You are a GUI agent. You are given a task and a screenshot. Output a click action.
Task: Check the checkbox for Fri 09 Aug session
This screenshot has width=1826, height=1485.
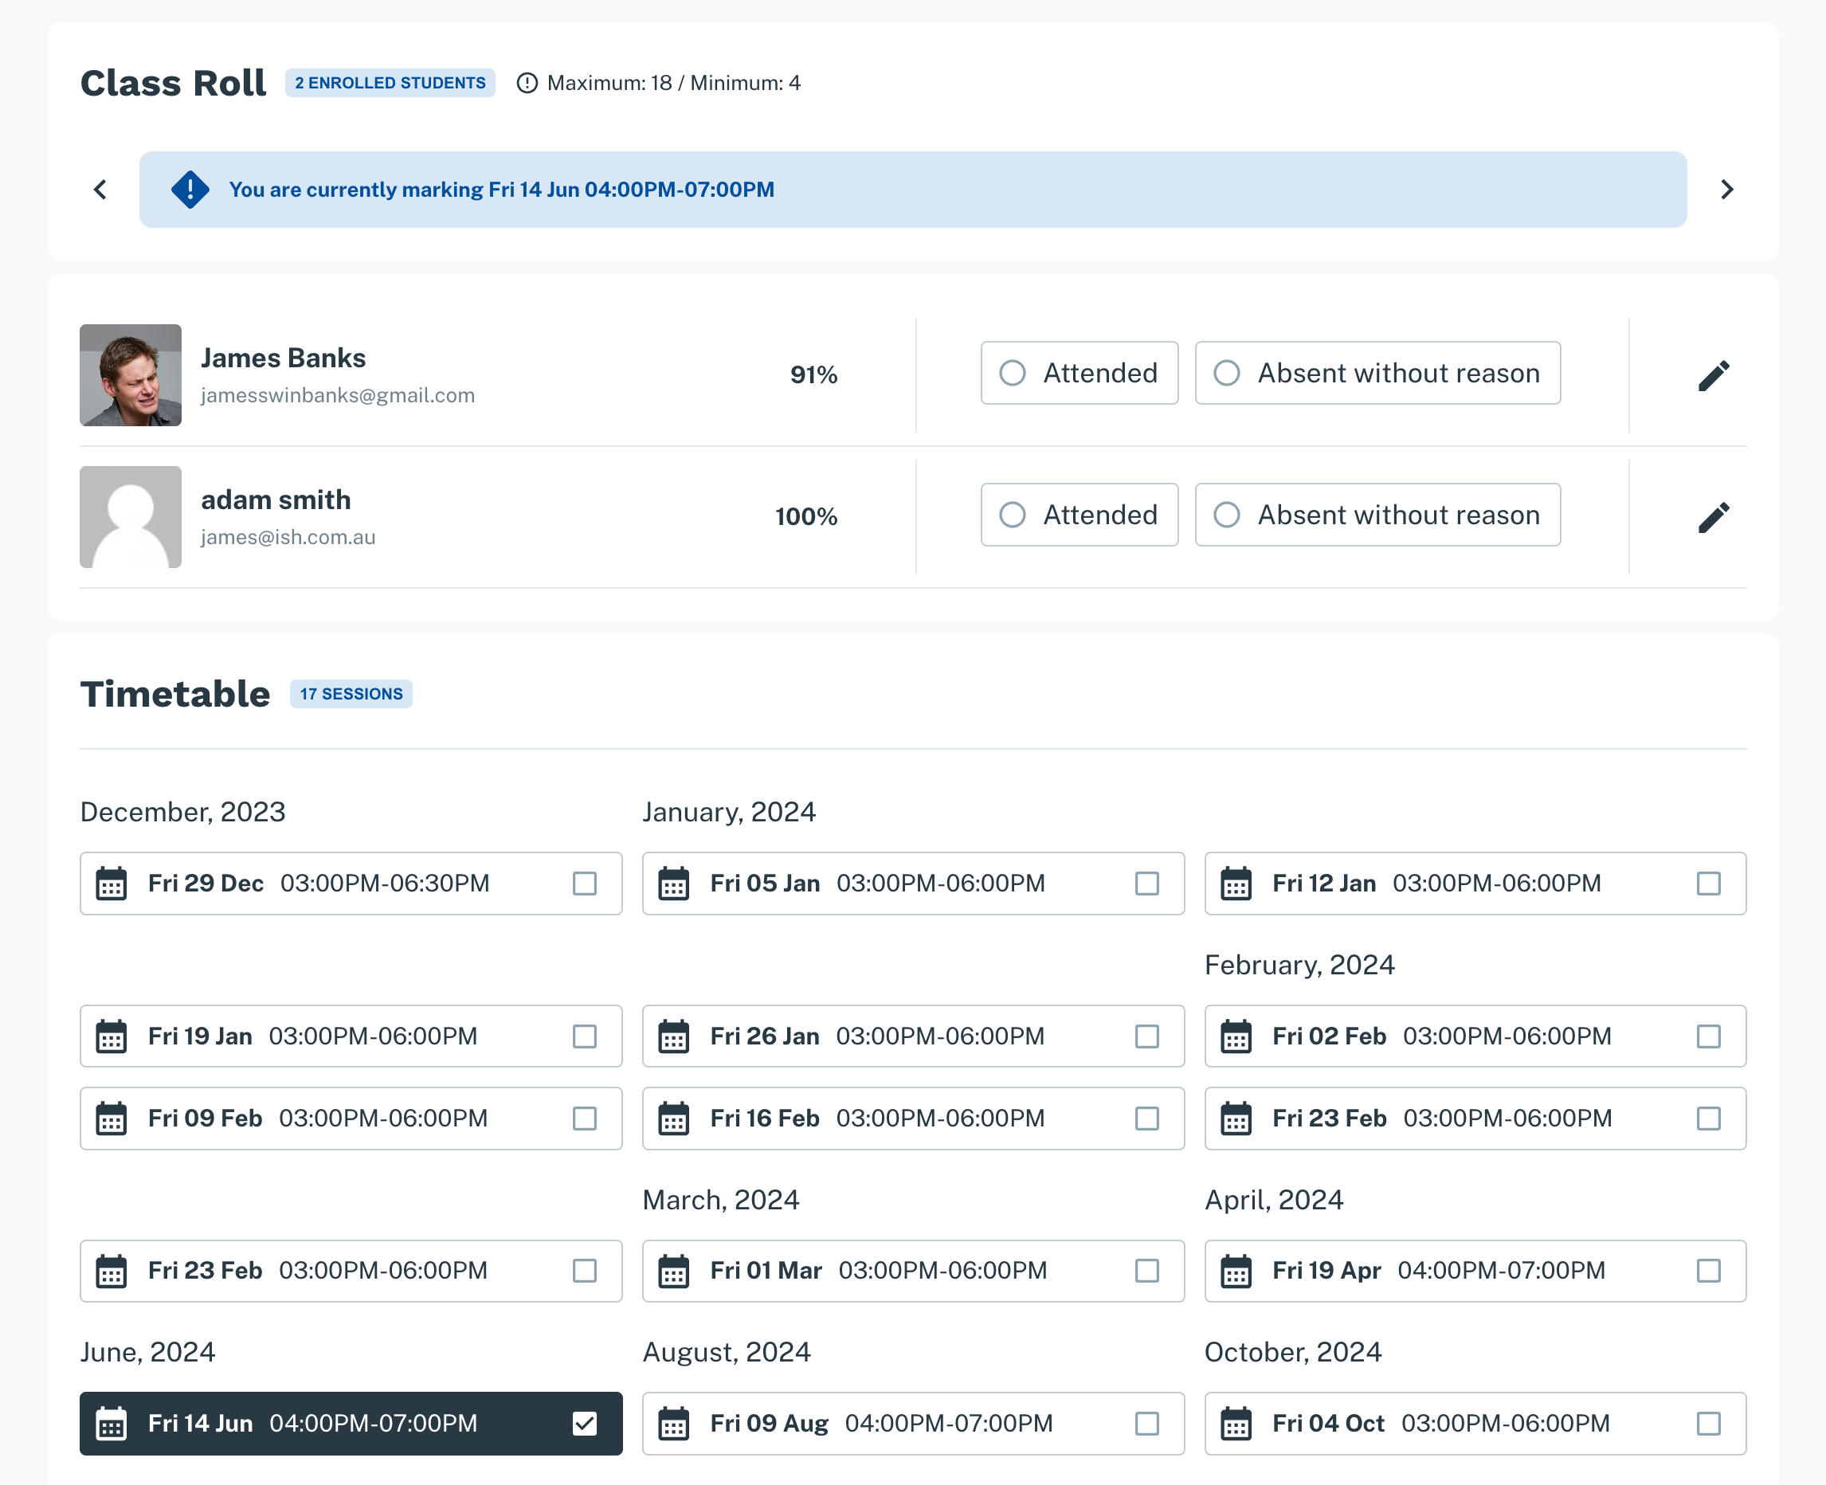[1147, 1423]
